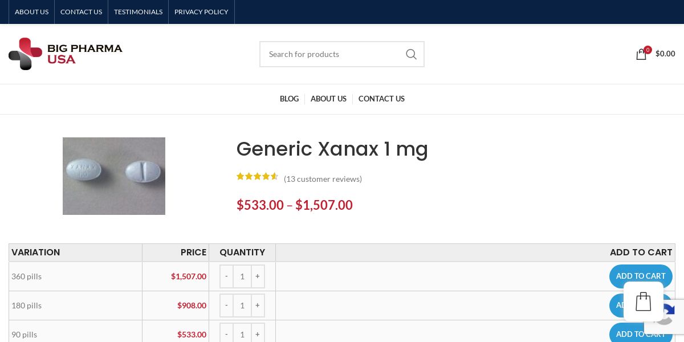Viewport: 684px width, 342px height.
Task: Increase quantity for 360 pills
Action: click(x=258, y=276)
